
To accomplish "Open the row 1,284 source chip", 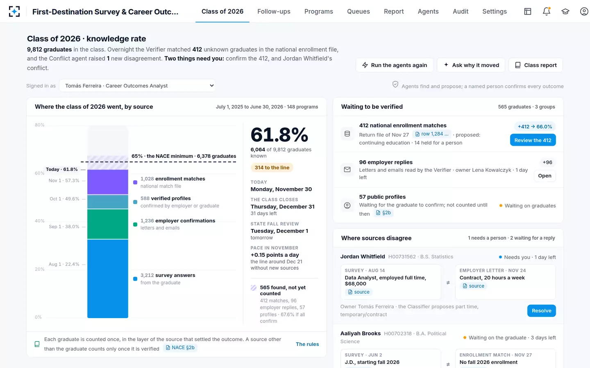I will point(432,134).
